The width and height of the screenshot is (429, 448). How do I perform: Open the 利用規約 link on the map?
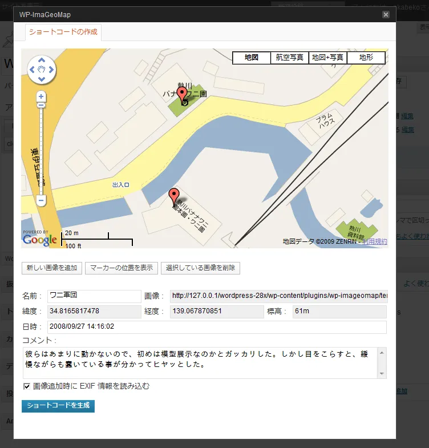tap(375, 242)
